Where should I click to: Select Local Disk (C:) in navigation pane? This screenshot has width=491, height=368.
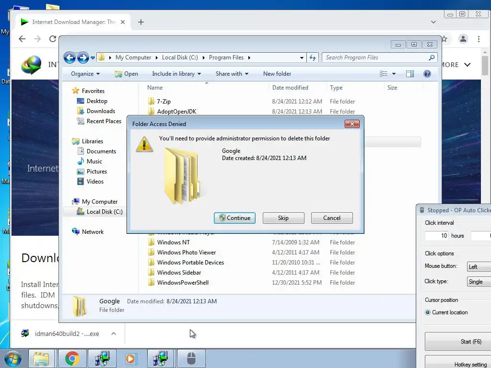click(104, 211)
